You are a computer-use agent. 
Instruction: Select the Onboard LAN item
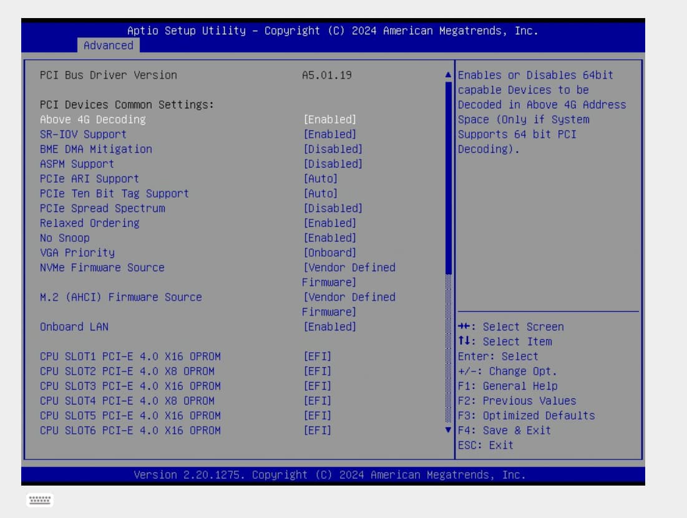pyautogui.click(x=74, y=327)
